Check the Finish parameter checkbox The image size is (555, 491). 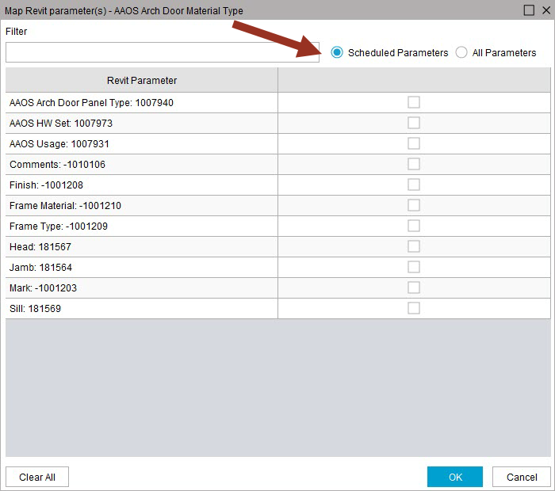coord(413,185)
